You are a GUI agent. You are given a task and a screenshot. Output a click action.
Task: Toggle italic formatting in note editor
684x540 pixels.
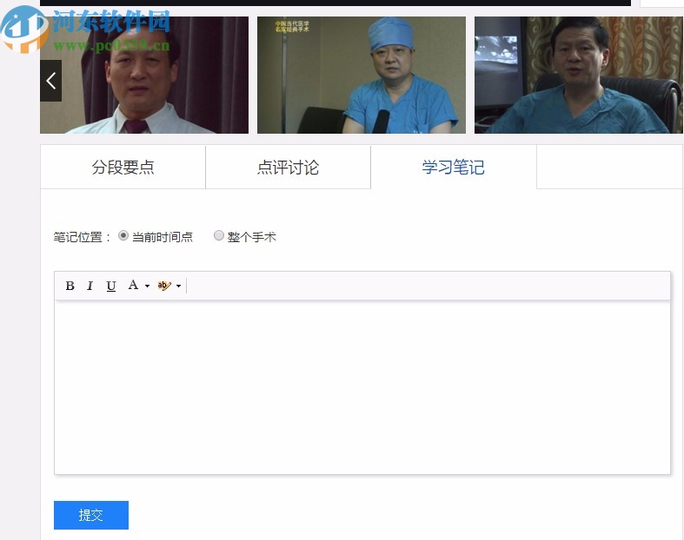(x=90, y=286)
